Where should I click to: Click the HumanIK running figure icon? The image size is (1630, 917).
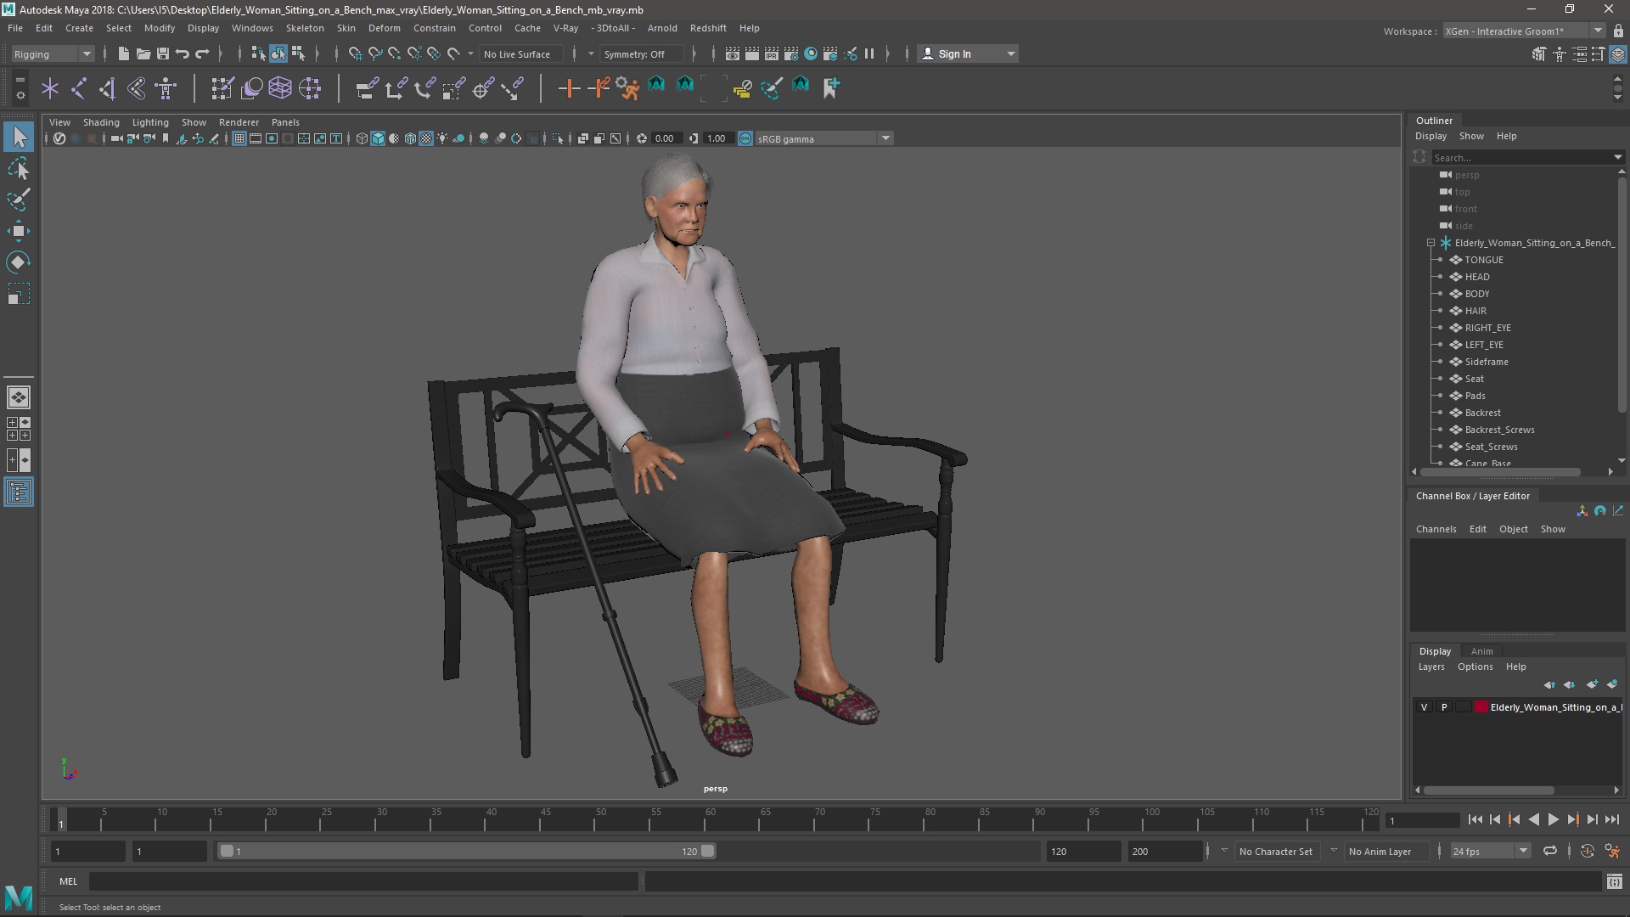click(x=627, y=87)
